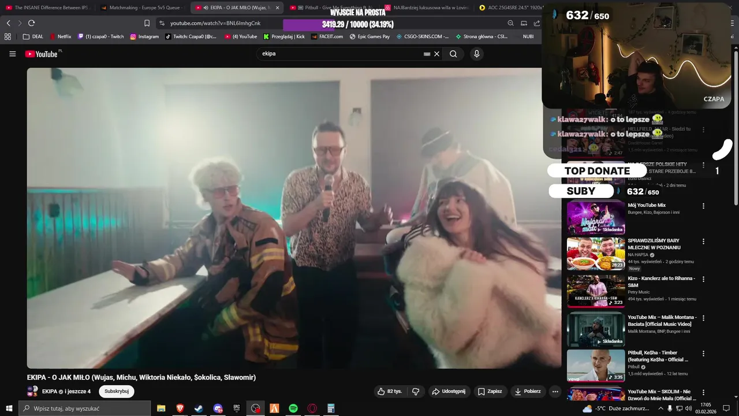Open the Mój YouTube Mix thumbnail
The image size is (739, 416).
point(596,217)
